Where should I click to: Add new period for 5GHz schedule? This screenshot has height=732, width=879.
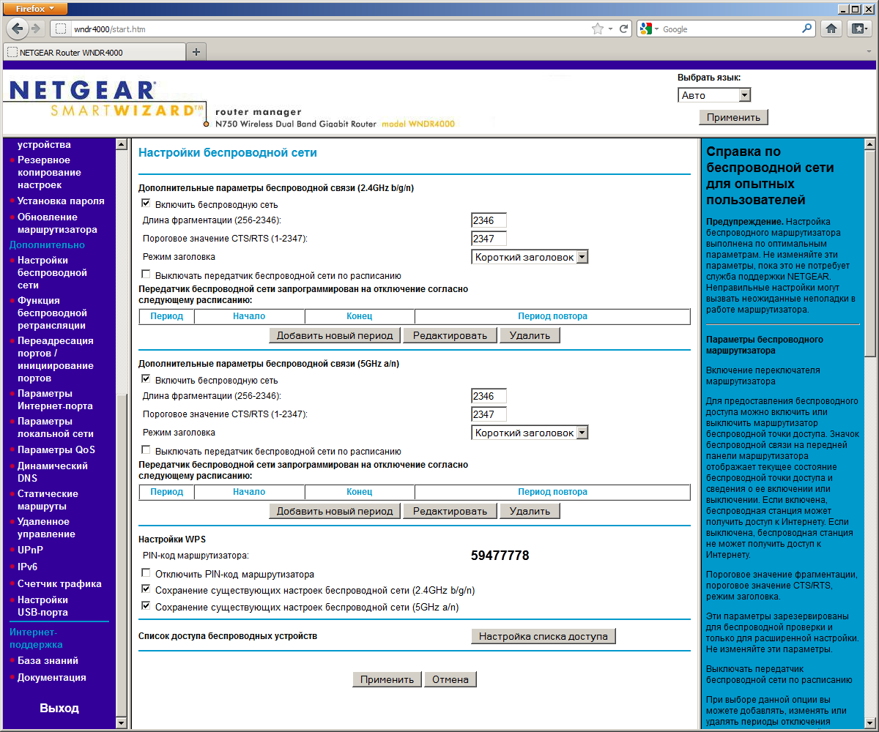coord(335,511)
